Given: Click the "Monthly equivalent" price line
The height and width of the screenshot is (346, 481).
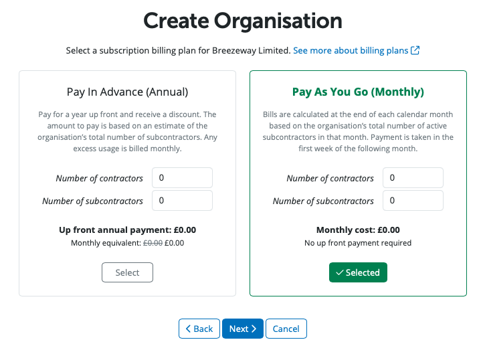Looking at the screenshot, I should pos(127,243).
